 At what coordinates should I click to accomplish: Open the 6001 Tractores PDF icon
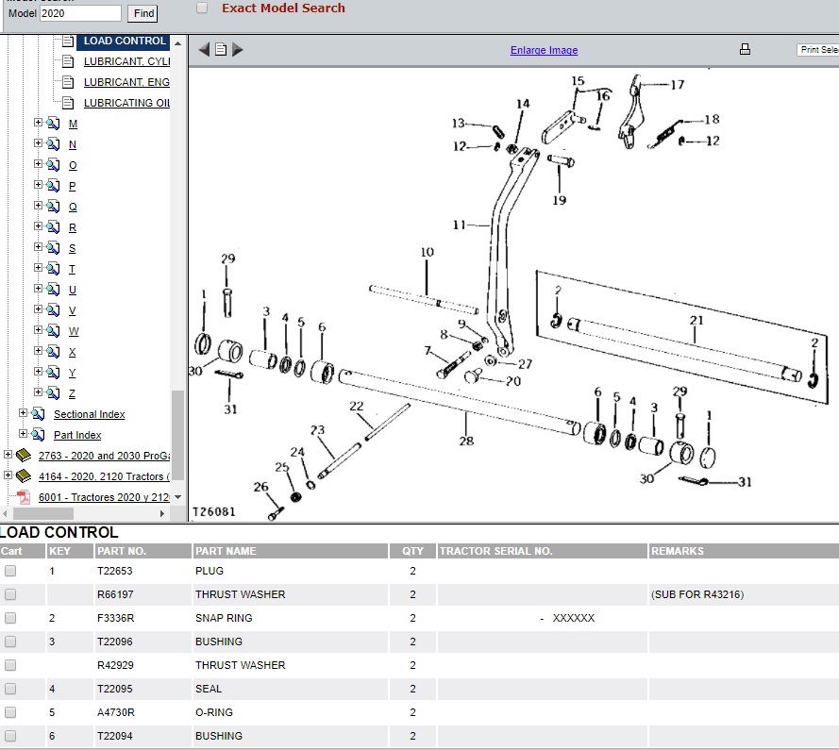(x=24, y=497)
